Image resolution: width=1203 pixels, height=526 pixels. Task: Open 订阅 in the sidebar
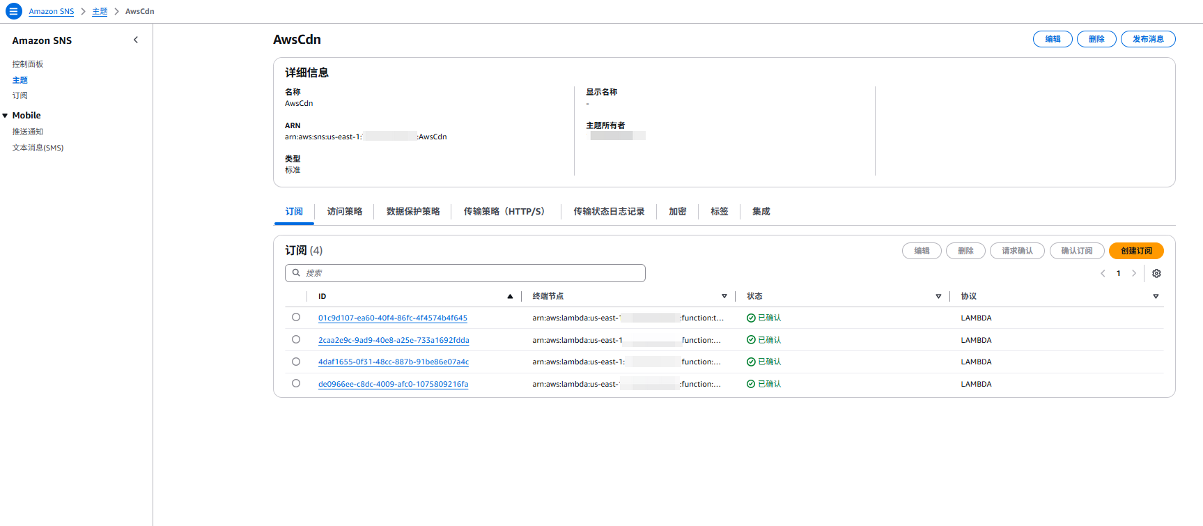[20, 95]
